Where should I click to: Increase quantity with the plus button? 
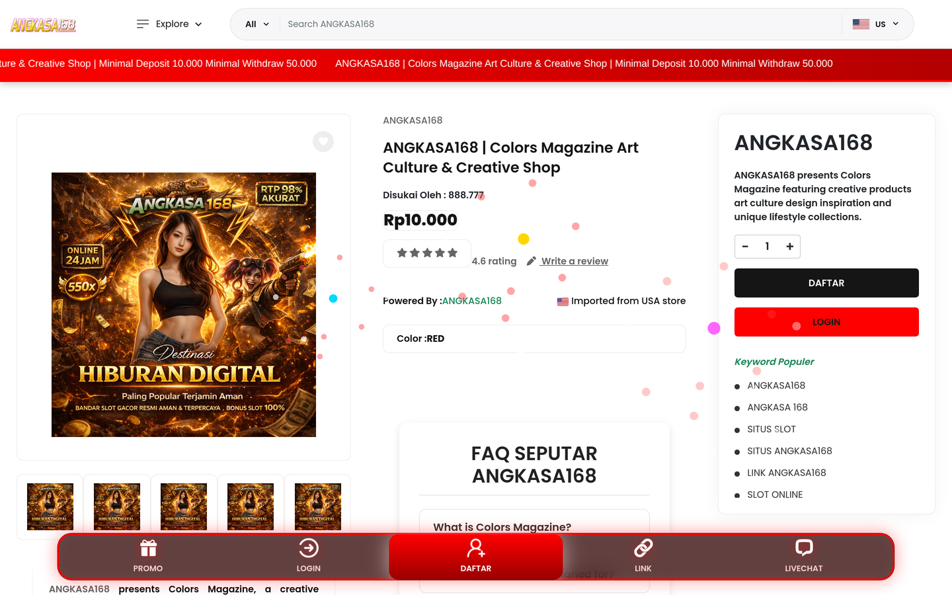tap(789, 247)
